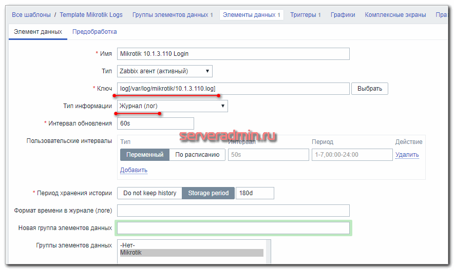The height and width of the screenshot is (270, 454).
Task: Click the Имя input field
Action: tap(233, 54)
